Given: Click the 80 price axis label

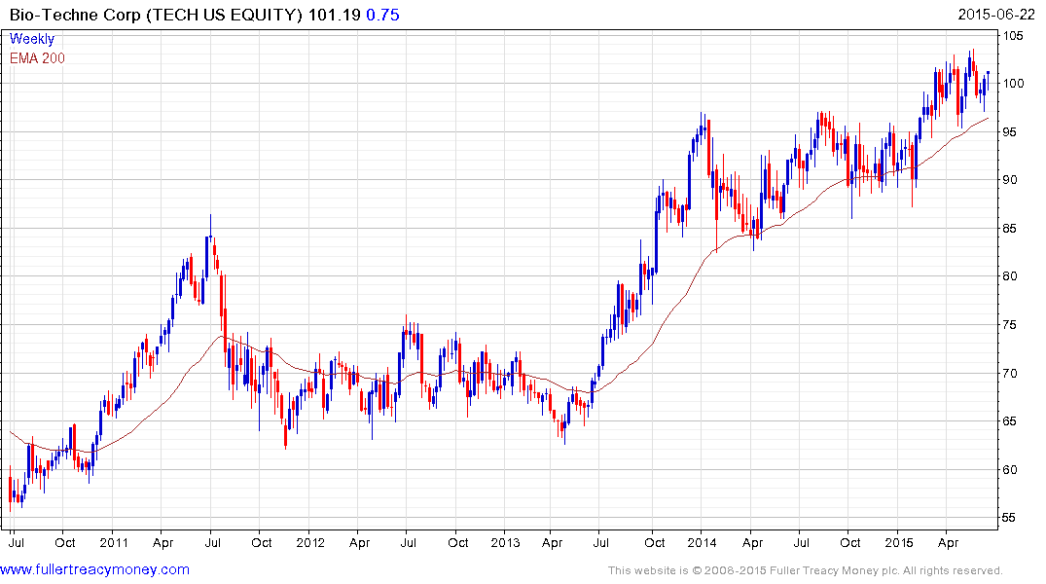Looking at the screenshot, I should pyautogui.click(x=1010, y=276).
